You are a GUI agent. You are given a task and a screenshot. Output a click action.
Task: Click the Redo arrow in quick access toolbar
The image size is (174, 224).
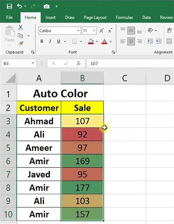[x=33, y=6]
